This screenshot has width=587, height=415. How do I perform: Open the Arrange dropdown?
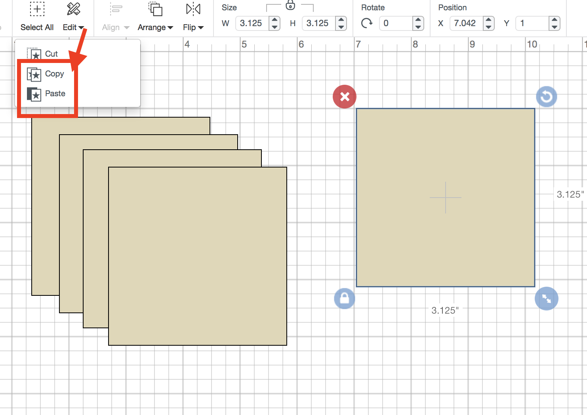click(x=155, y=27)
